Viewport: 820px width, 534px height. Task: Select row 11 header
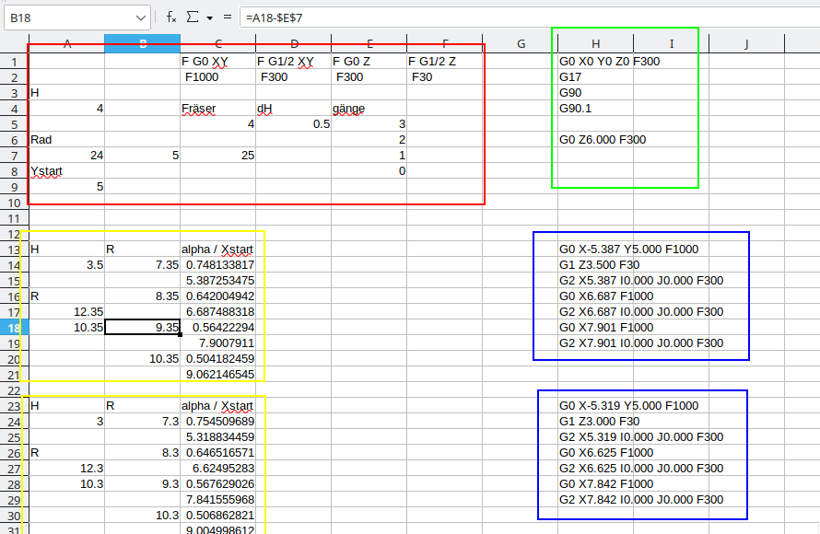(14, 218)
